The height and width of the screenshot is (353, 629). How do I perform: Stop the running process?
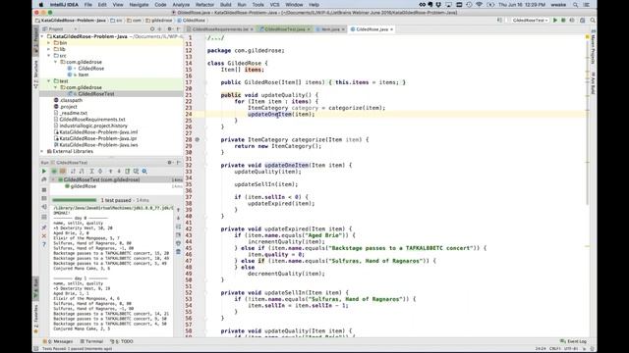(x=44, y=189)
